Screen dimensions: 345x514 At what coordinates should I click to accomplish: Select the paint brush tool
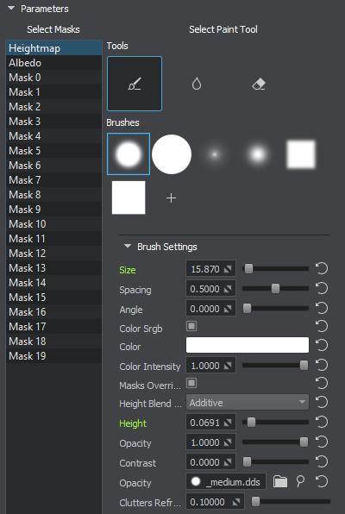135,84
